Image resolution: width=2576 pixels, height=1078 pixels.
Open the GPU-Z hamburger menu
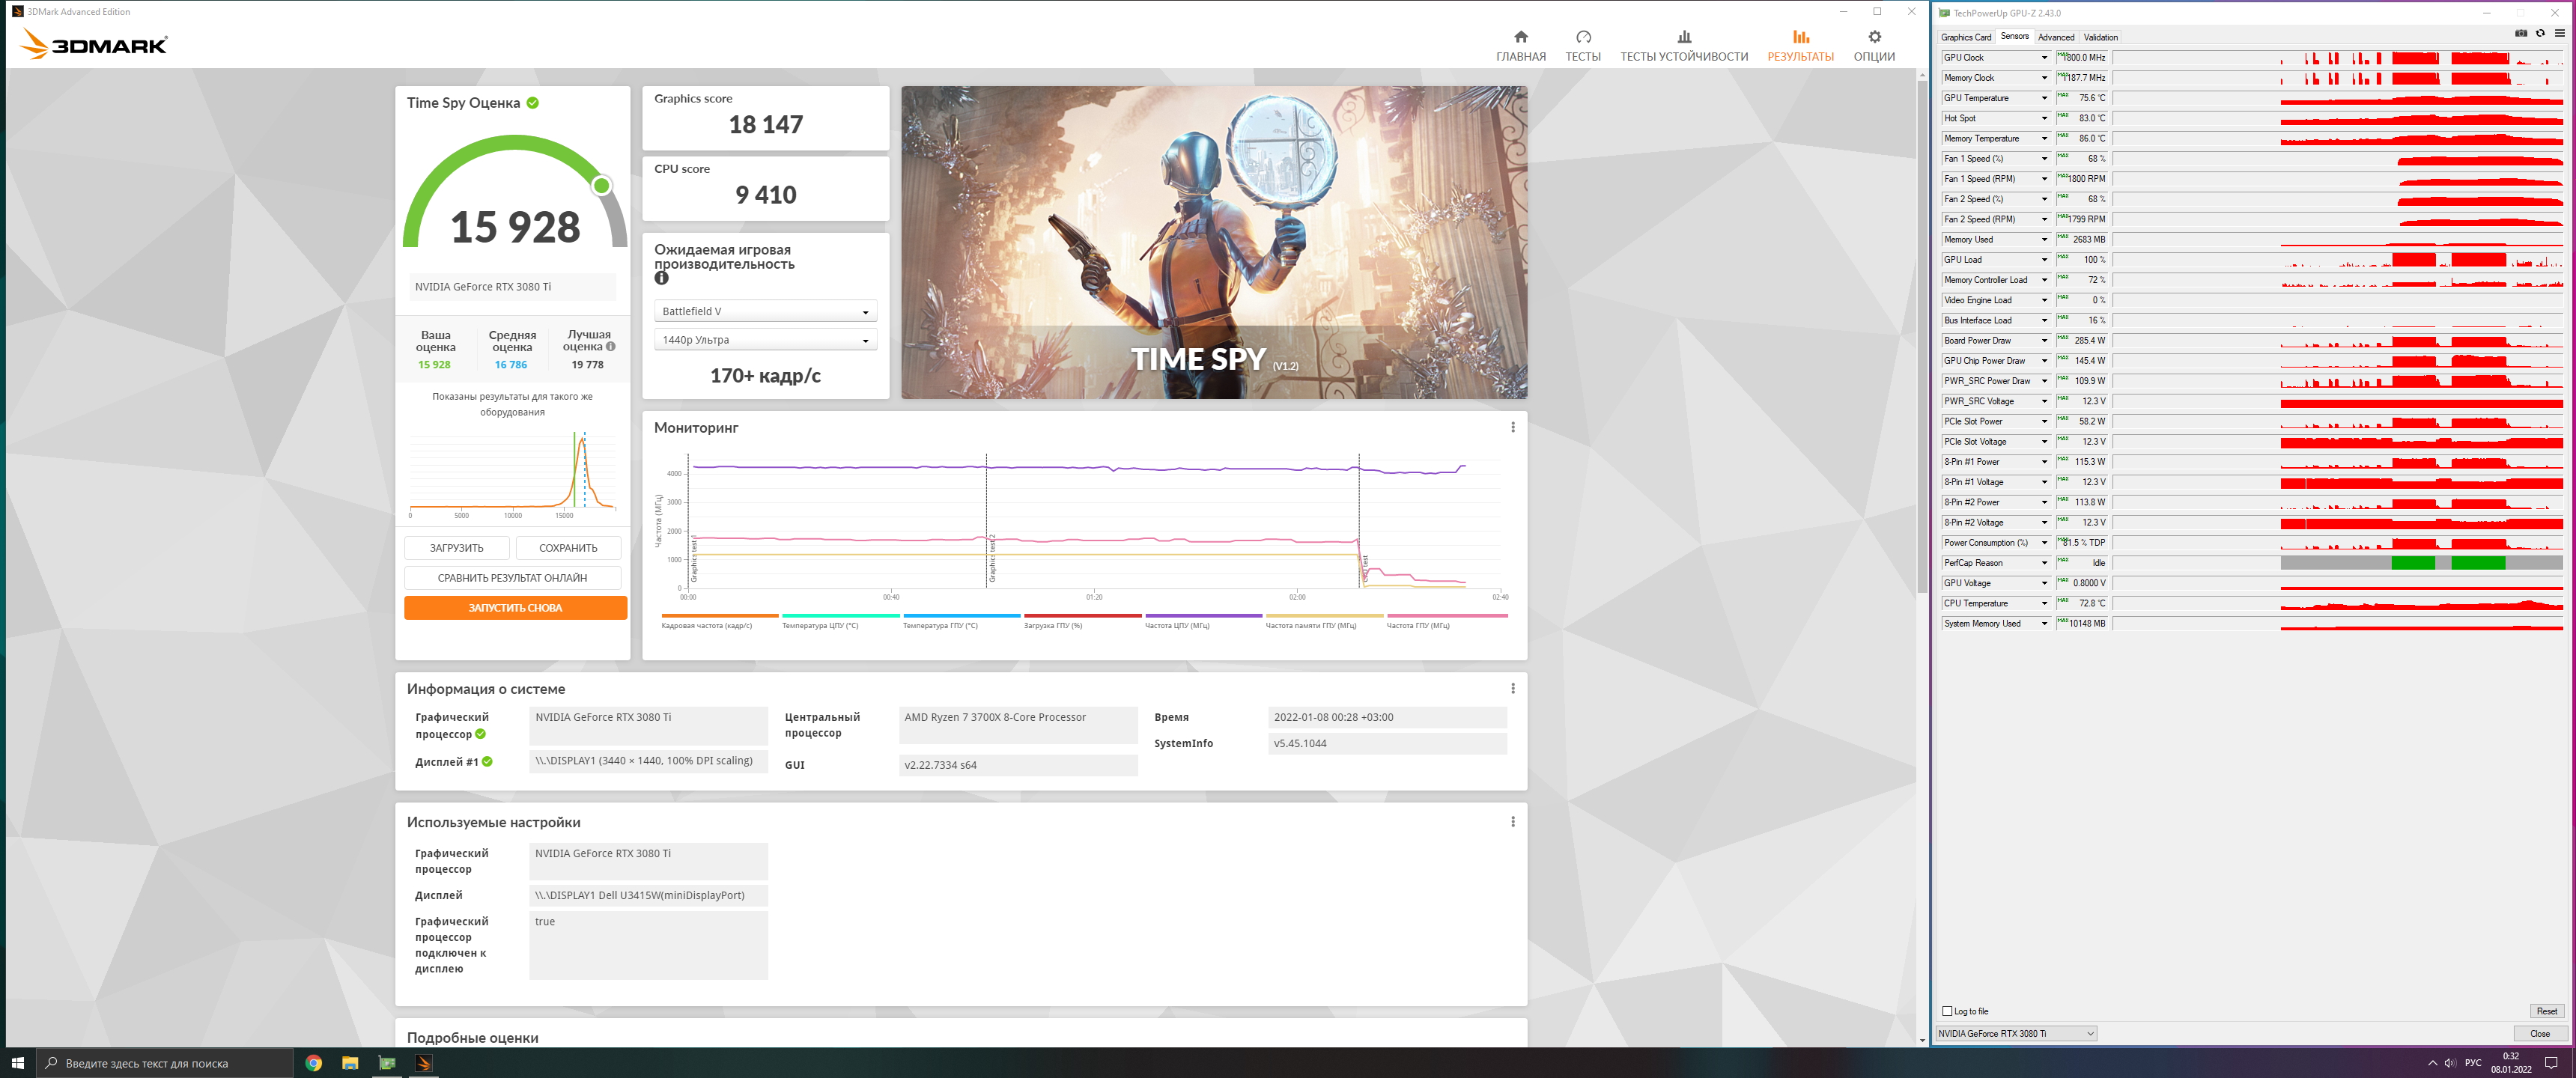pyautogui.click(x=2559, y=33)
